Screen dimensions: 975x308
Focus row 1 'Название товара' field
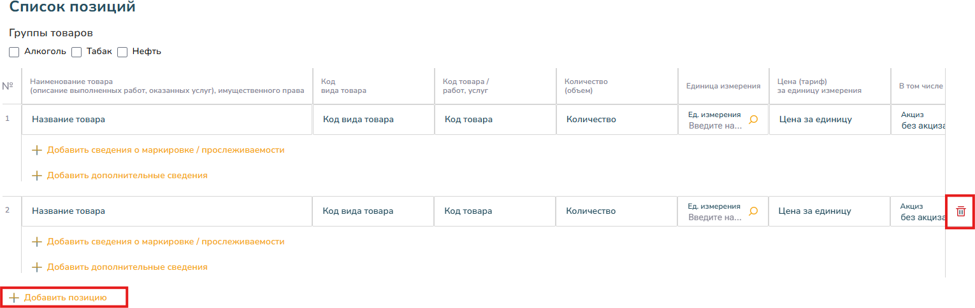(x=167, y=120)
